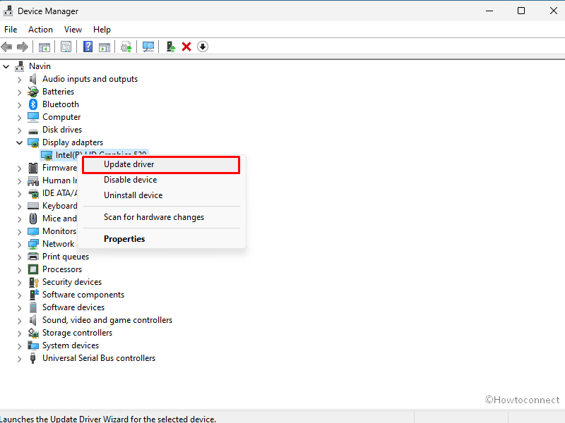
Task: Select the Processors tree row label
Action: pos(62,269)
